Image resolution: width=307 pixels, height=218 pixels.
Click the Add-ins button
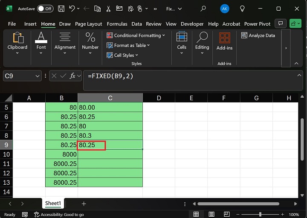224,42
